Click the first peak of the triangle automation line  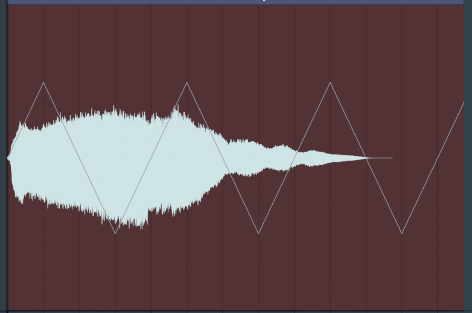[43, 83]
